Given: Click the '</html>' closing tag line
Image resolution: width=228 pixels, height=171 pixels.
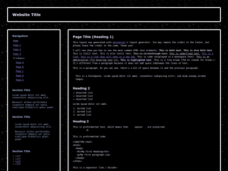Looking at the screenshot, I should click(x=77, y=161).
